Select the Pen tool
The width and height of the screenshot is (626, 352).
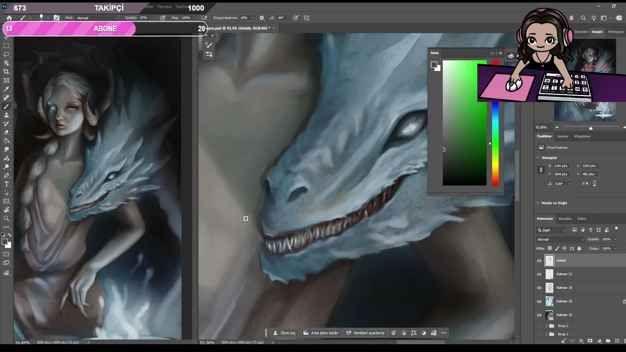6,176
